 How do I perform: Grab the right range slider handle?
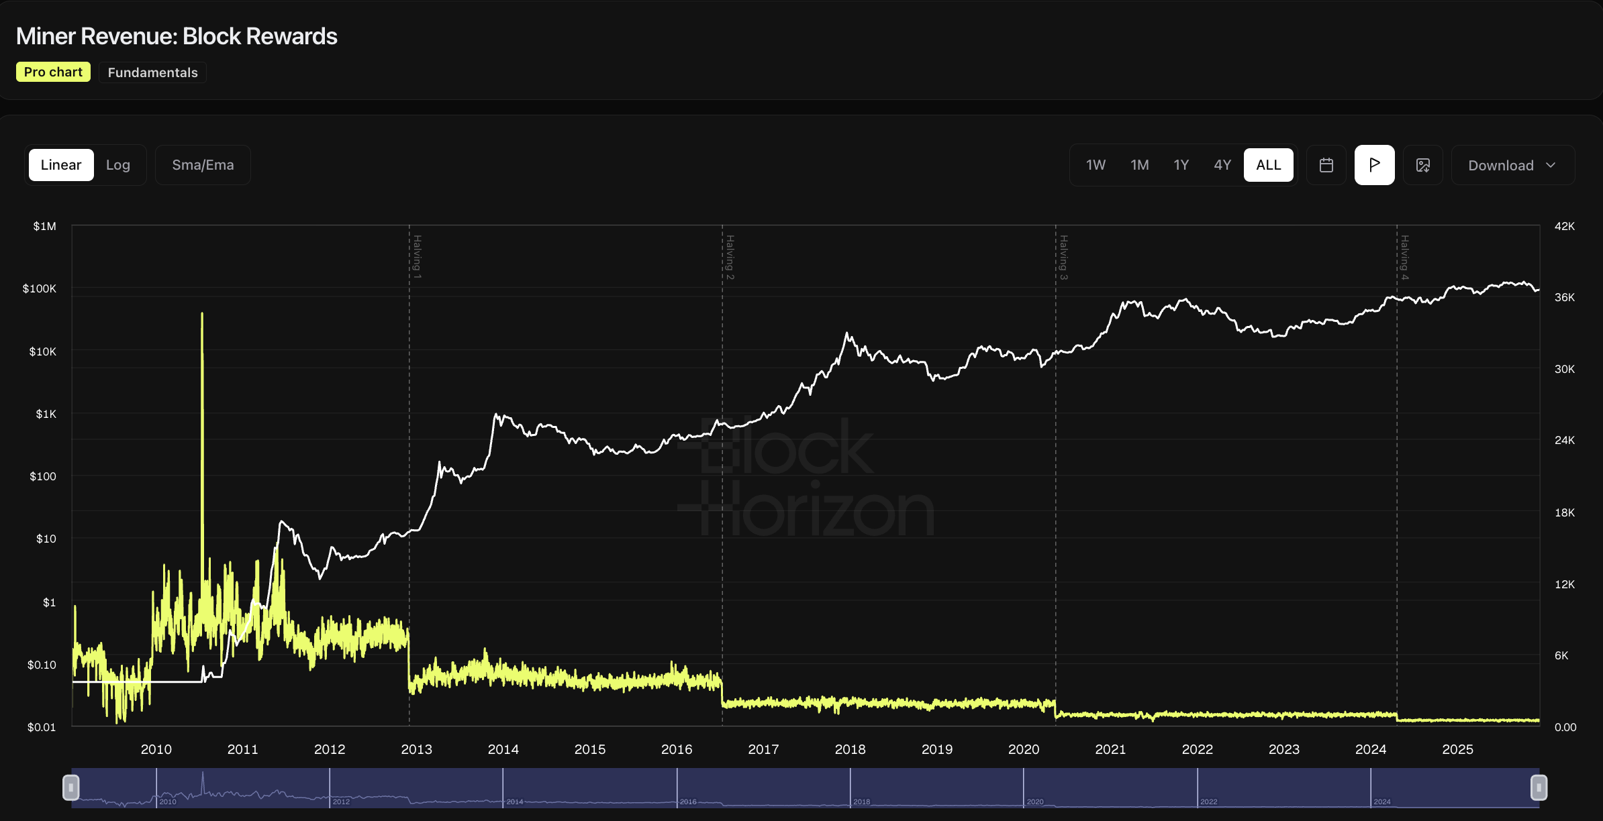coord(1539,787)
